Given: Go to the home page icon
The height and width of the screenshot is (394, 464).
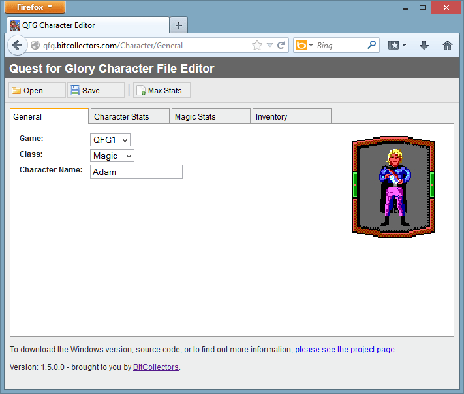Looking at the screenshot, I should coord(448,45).
